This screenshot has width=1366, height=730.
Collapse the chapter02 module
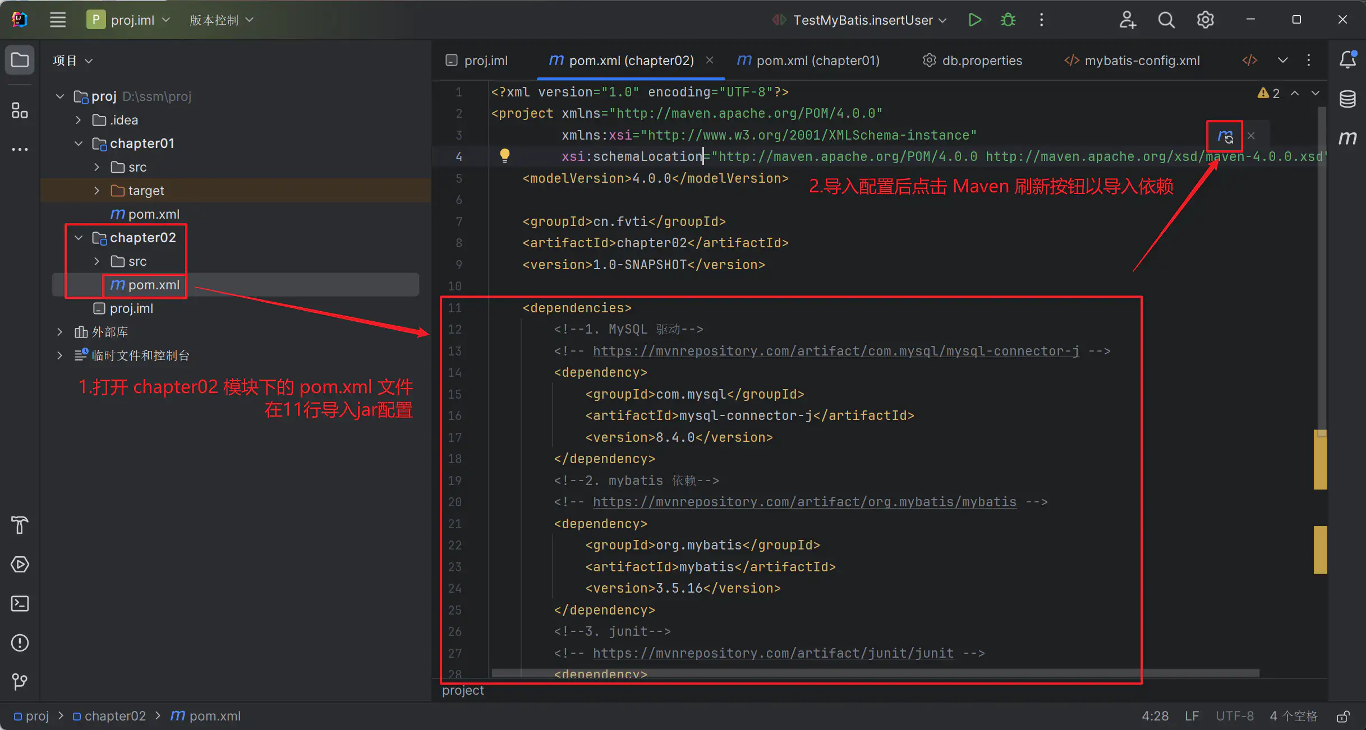[x=78, y=238]
